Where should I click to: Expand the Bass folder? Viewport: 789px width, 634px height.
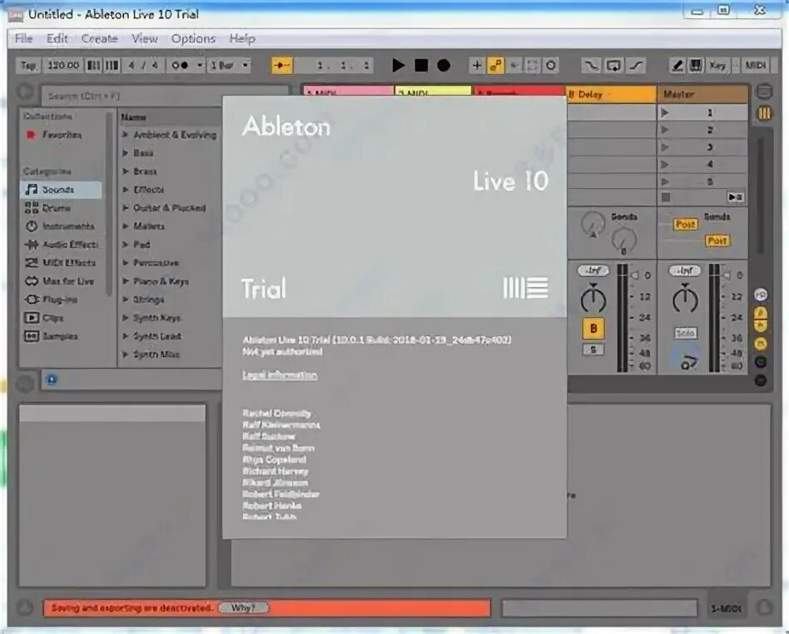pos(126,153)
